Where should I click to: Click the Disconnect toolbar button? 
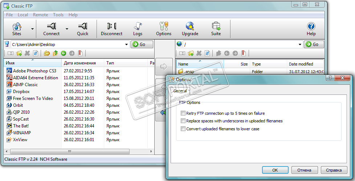click(x=111, y=29)
